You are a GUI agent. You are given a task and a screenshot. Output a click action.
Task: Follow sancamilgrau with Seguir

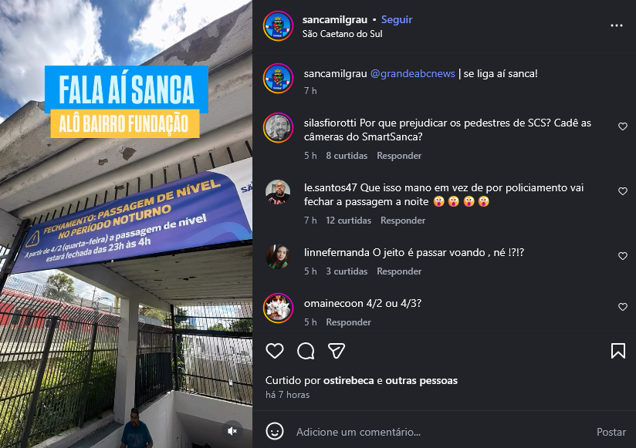[397, 19]
